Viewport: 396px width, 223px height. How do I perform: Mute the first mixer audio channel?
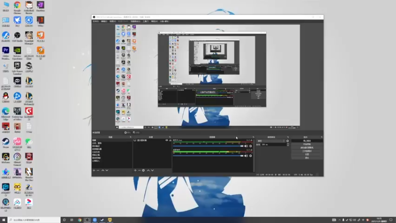(x=246, y=146)
